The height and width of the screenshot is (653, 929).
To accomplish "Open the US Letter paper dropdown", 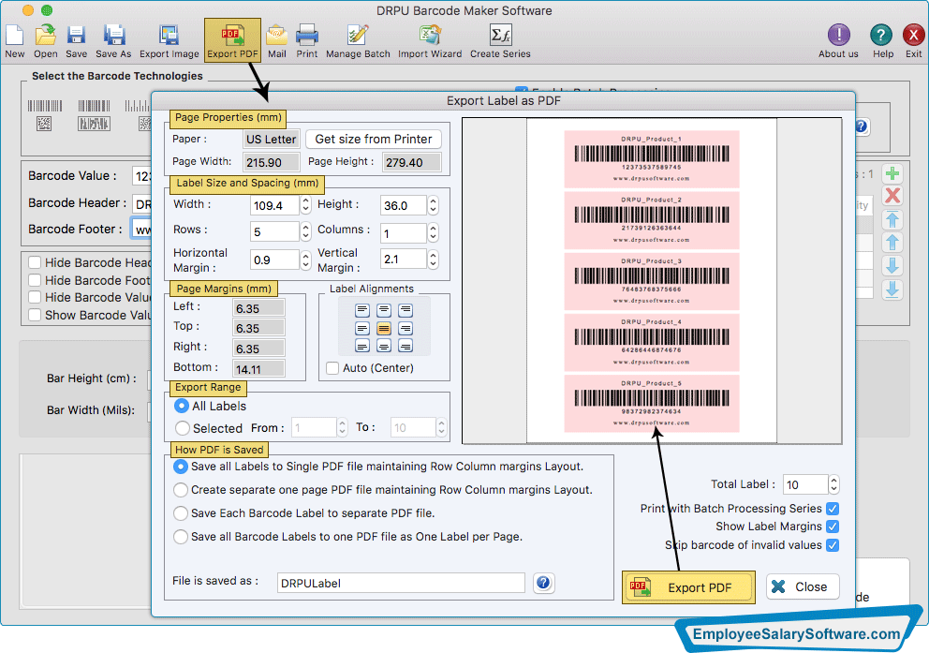I will 271,139.
